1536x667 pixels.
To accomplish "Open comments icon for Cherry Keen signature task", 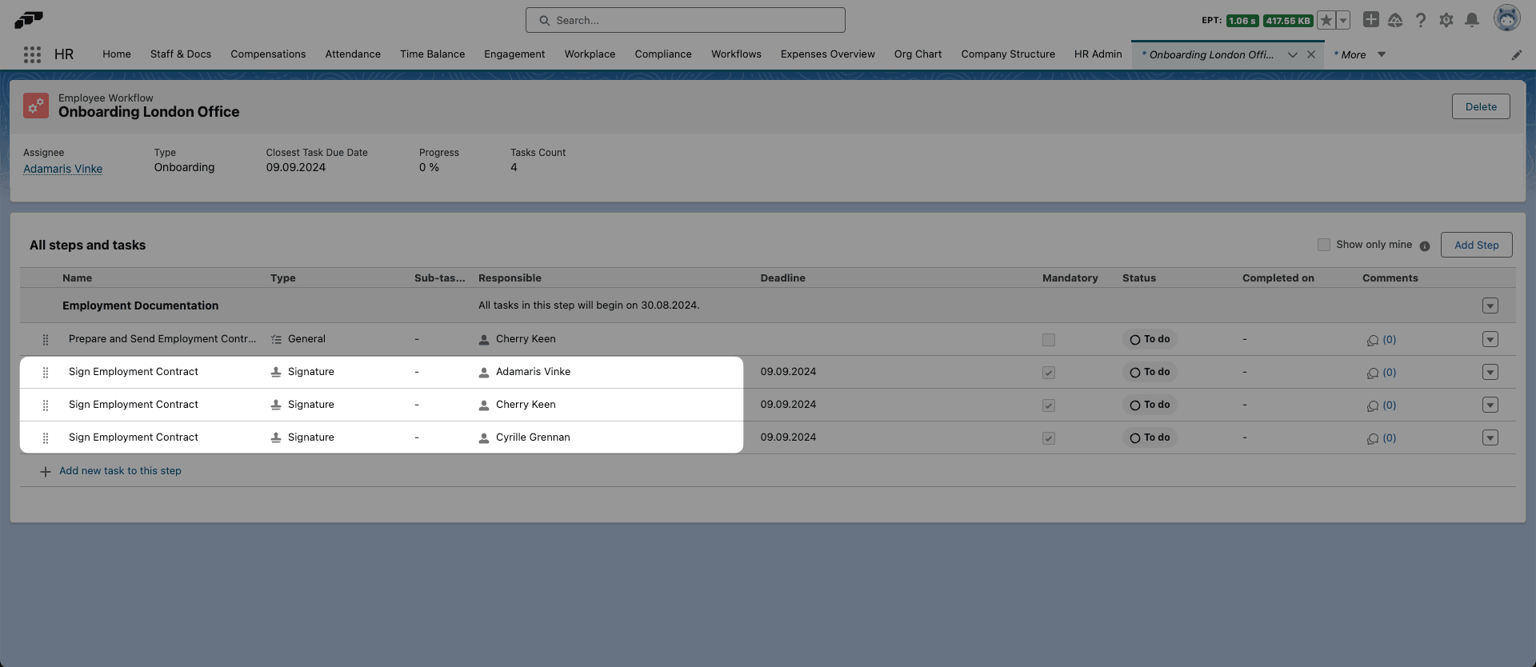I will 1373,405.
